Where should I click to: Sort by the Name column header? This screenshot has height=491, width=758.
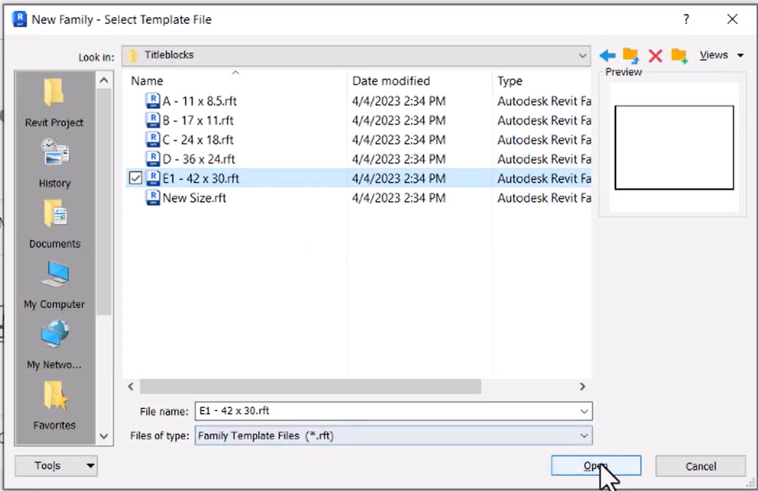[x=147, y=80]
